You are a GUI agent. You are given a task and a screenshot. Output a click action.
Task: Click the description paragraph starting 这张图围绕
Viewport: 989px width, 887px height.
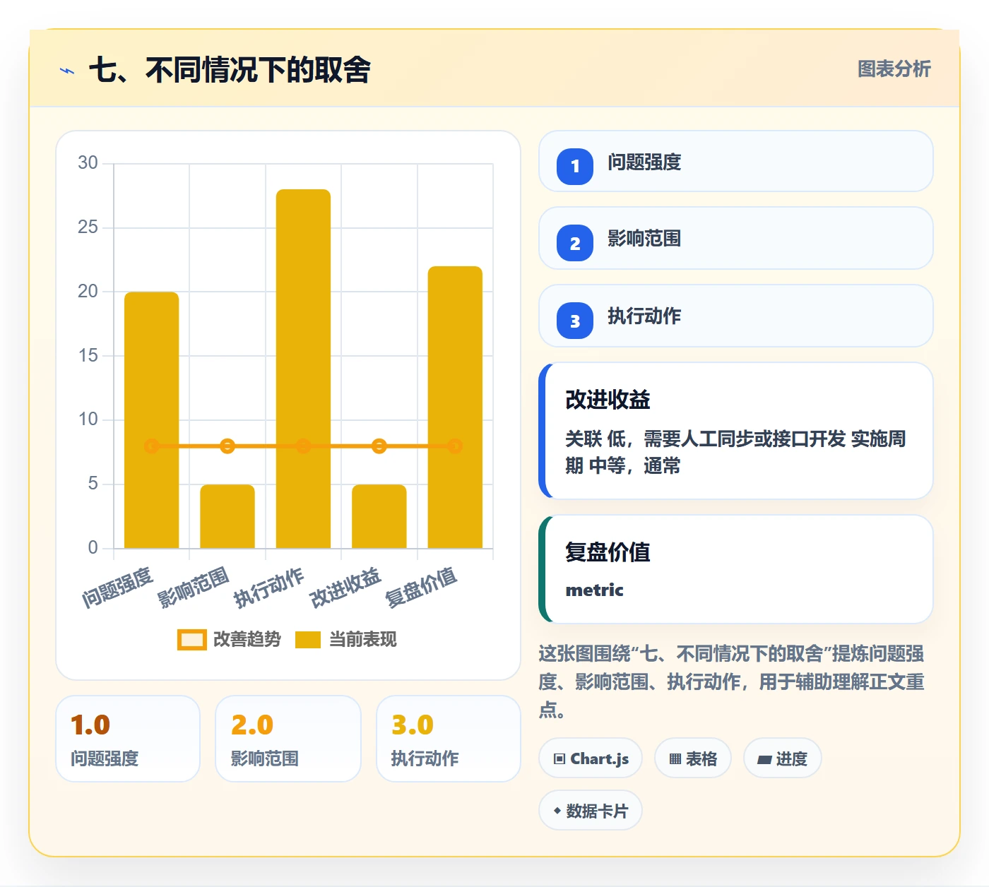(x=731, y=681)
